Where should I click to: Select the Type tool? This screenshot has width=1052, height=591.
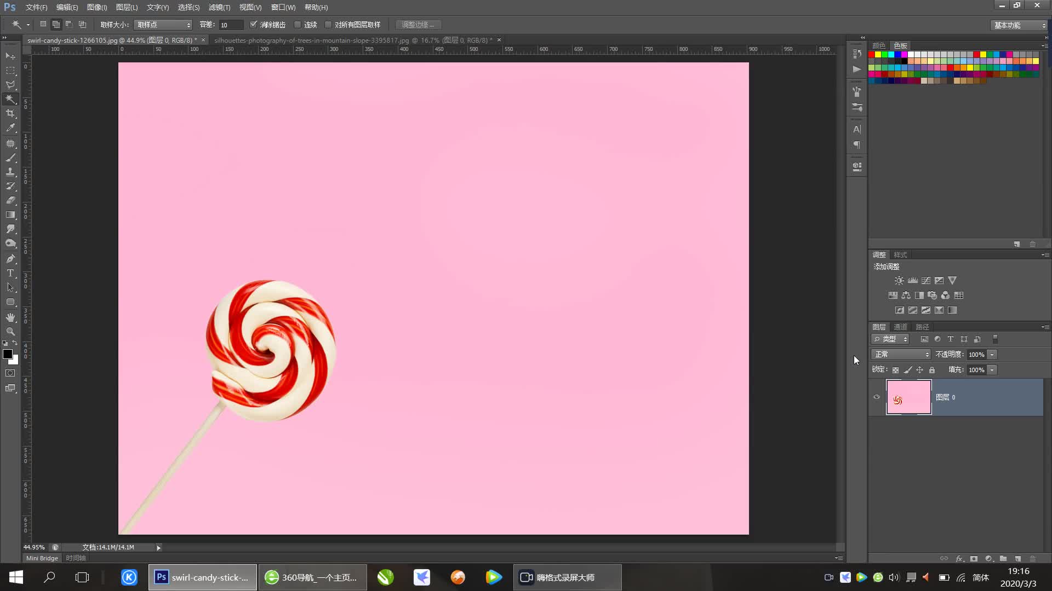coord(10,273)
